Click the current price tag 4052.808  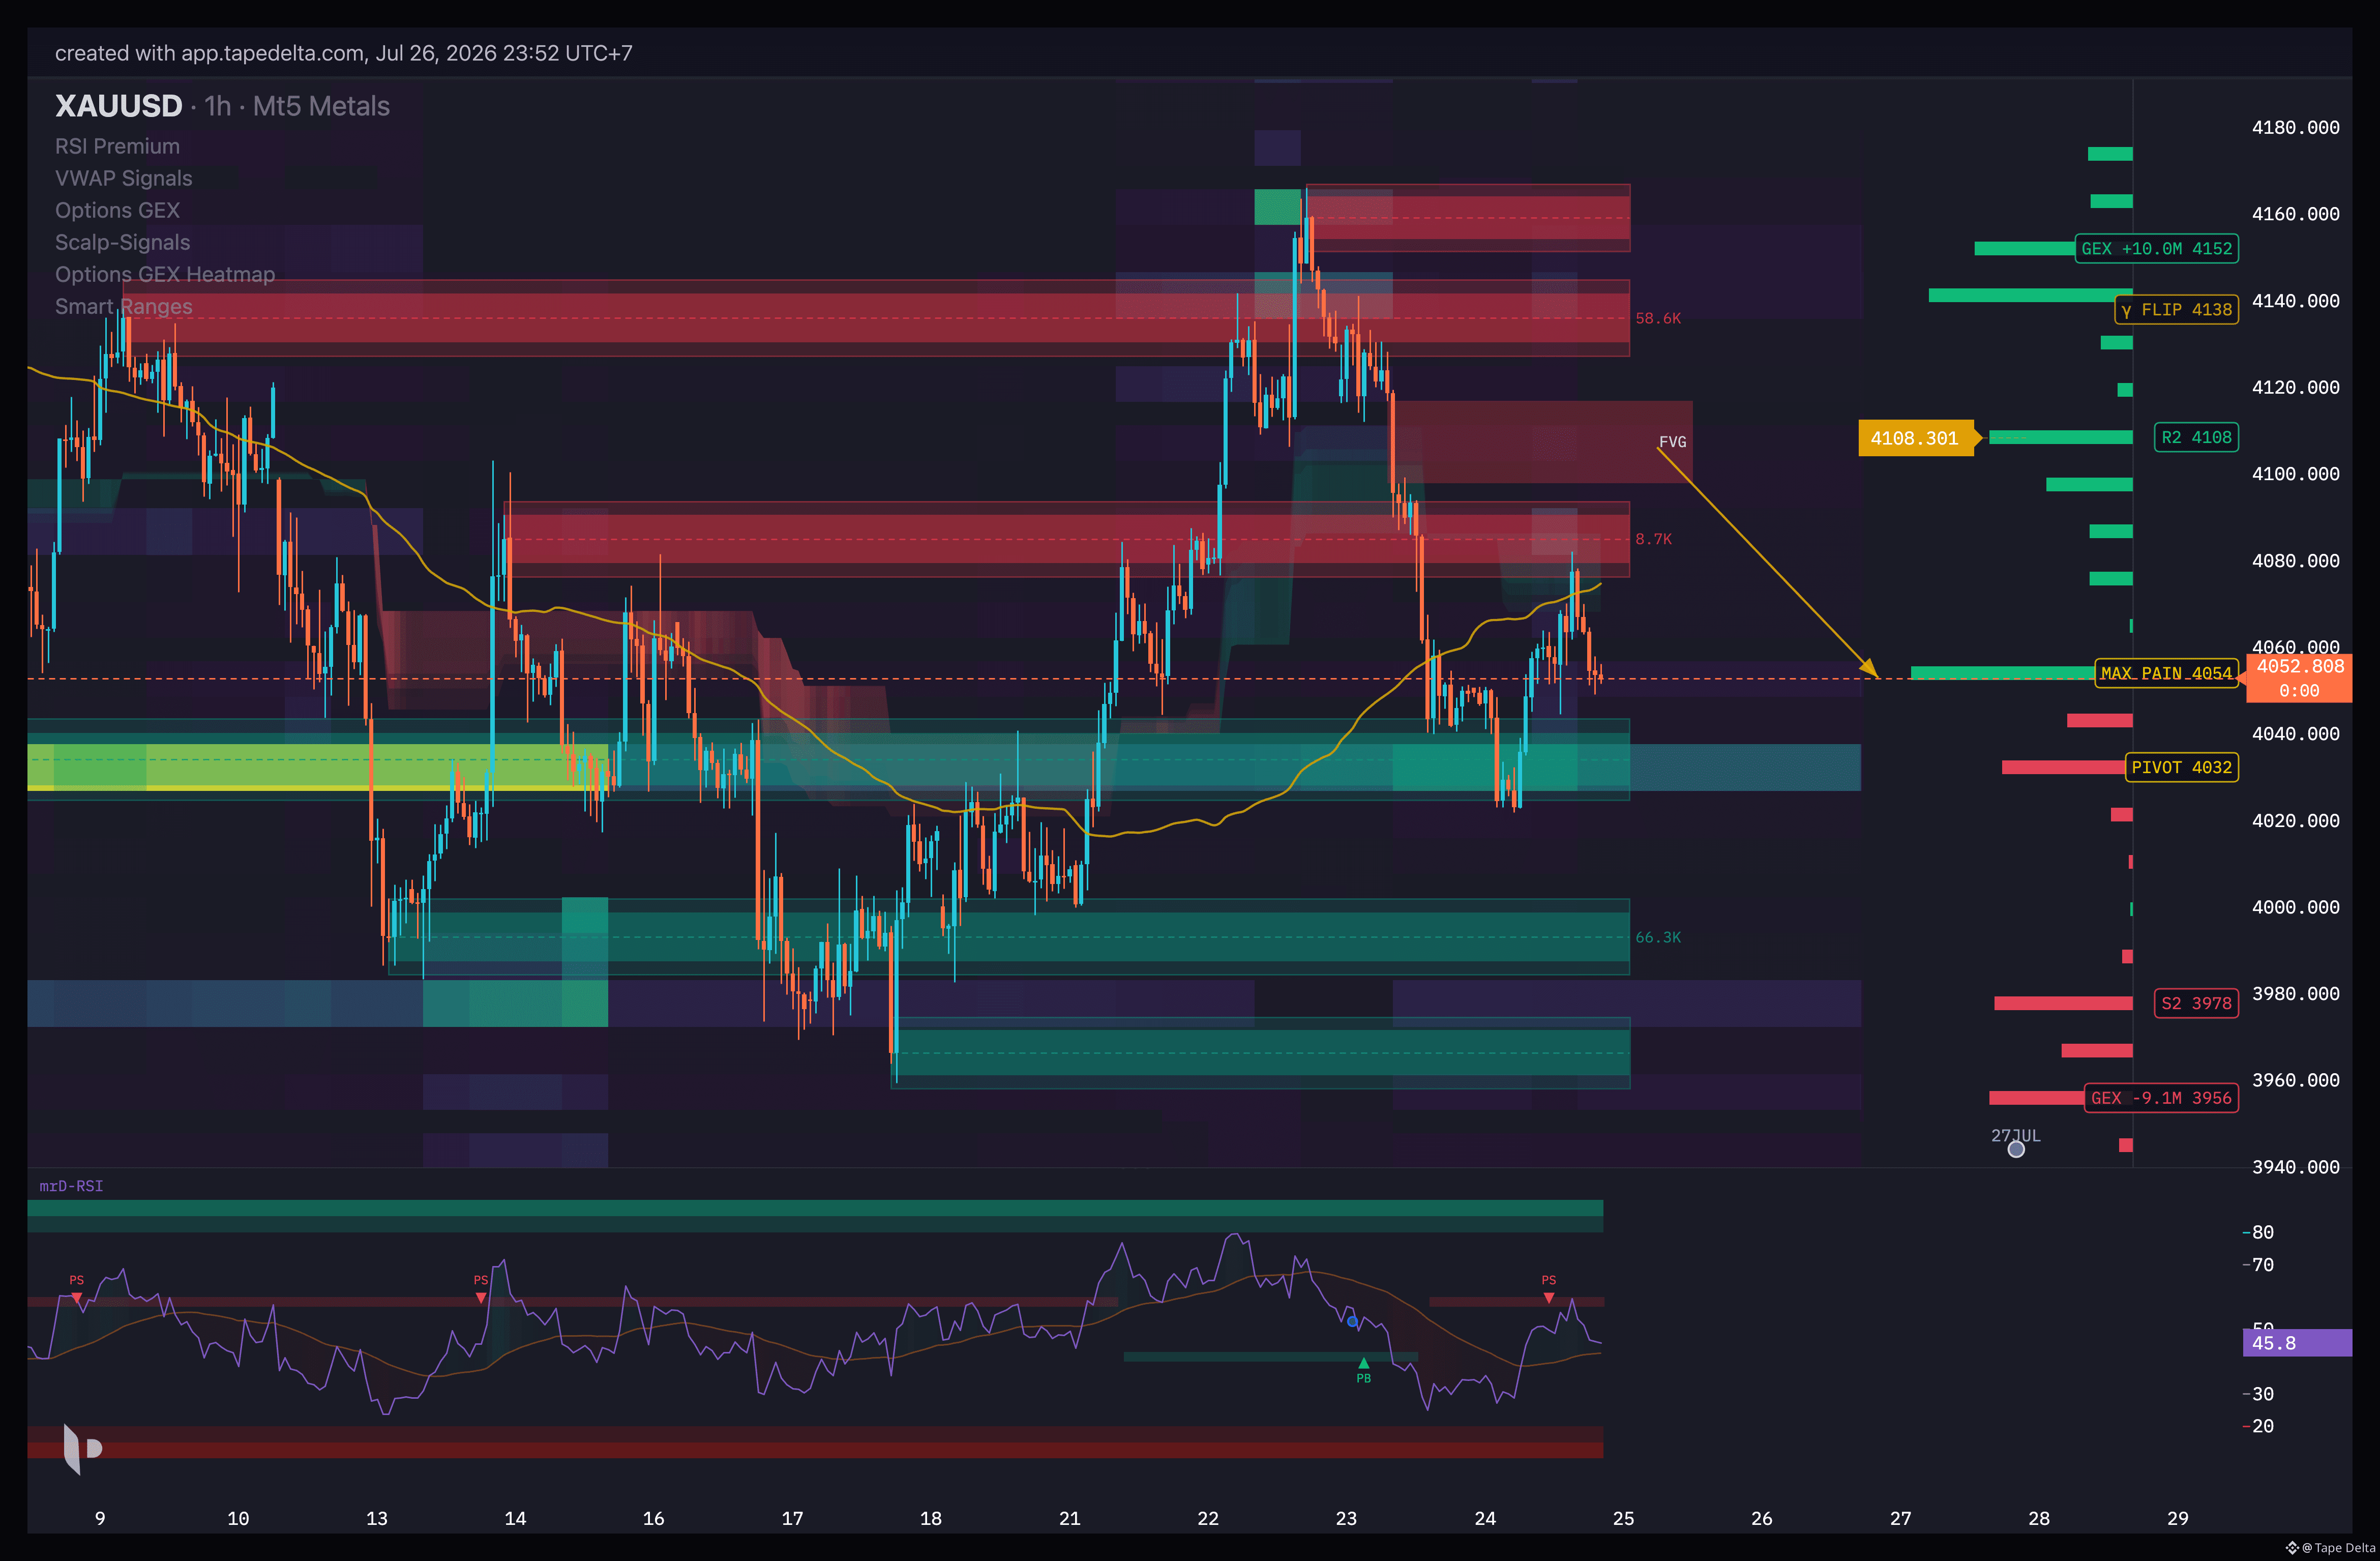click(2299, 678)
